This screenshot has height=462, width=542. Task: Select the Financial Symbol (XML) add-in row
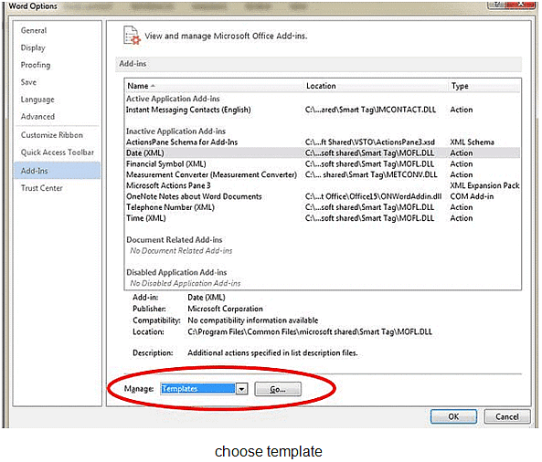coord(322,164)
